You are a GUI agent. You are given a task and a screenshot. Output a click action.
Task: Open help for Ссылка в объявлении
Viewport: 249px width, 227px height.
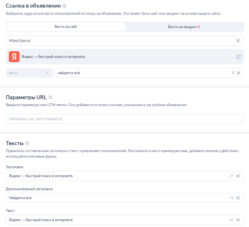pos(64,6)
